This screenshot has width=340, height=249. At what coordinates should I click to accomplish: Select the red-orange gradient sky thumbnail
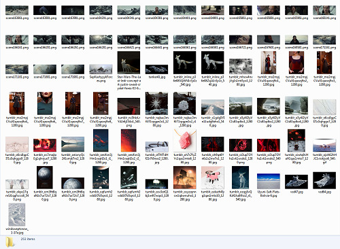pyautogui.click(x=129, y=140)
